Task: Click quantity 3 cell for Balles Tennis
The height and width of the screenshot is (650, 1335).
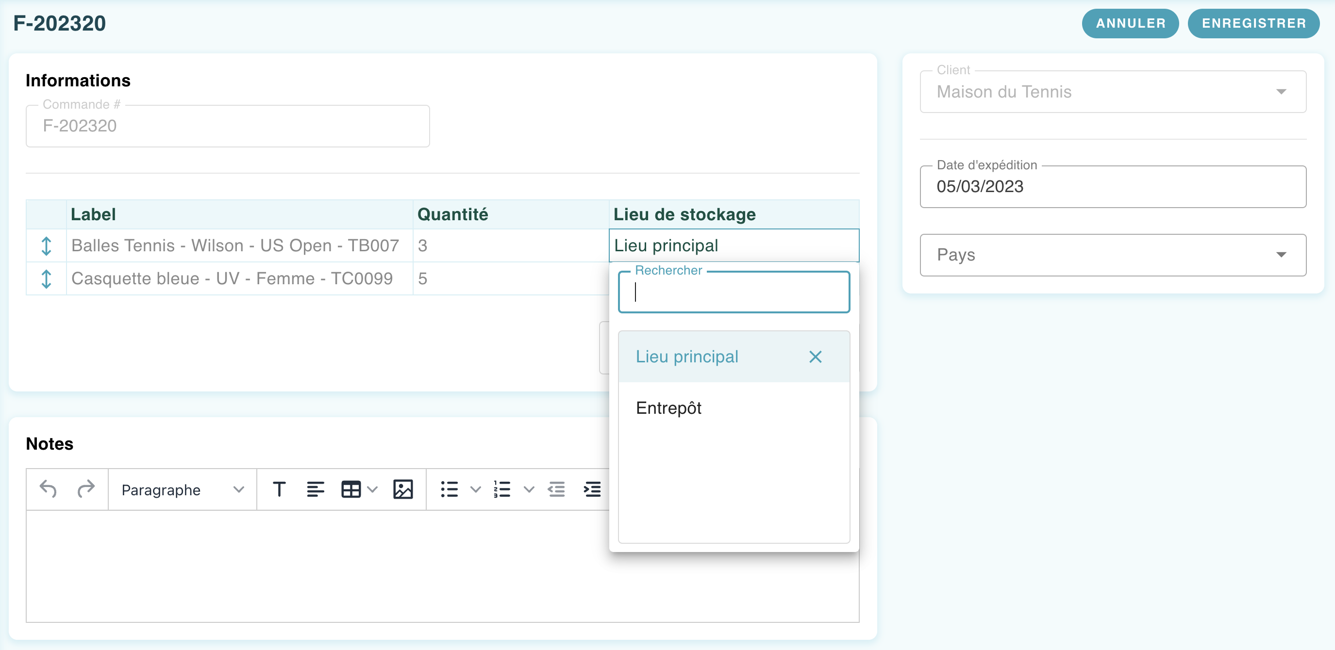Action: [x=511, y=245]
